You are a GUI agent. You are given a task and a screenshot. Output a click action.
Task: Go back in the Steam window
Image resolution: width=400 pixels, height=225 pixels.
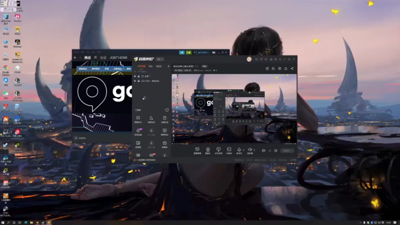[75, 57]
